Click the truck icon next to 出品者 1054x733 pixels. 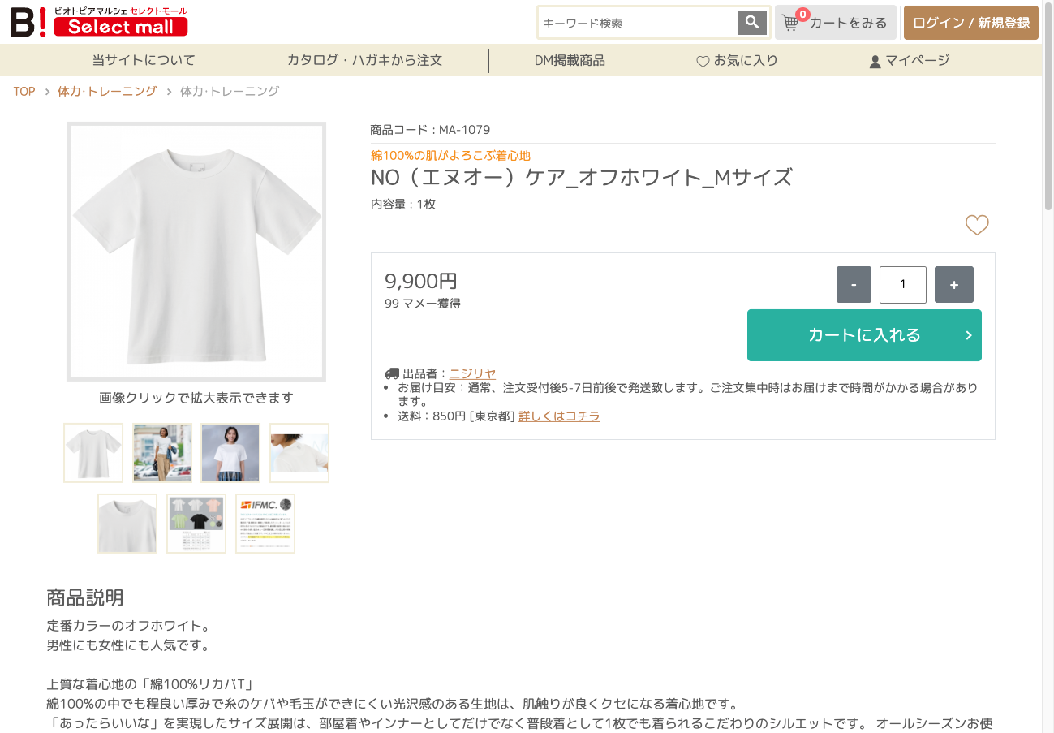point(390,372)
